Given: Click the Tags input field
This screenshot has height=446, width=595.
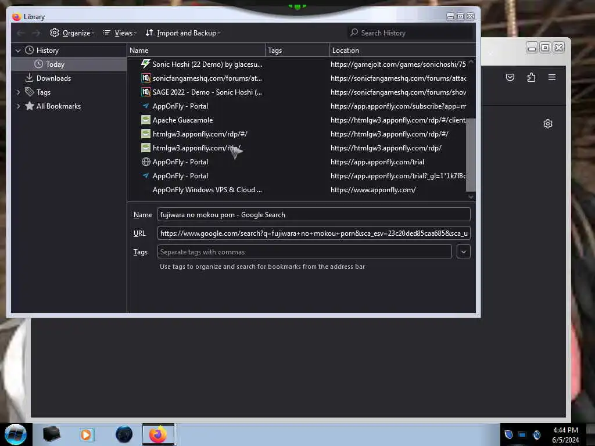Looking at the screenshot, I should coord(304,252).
